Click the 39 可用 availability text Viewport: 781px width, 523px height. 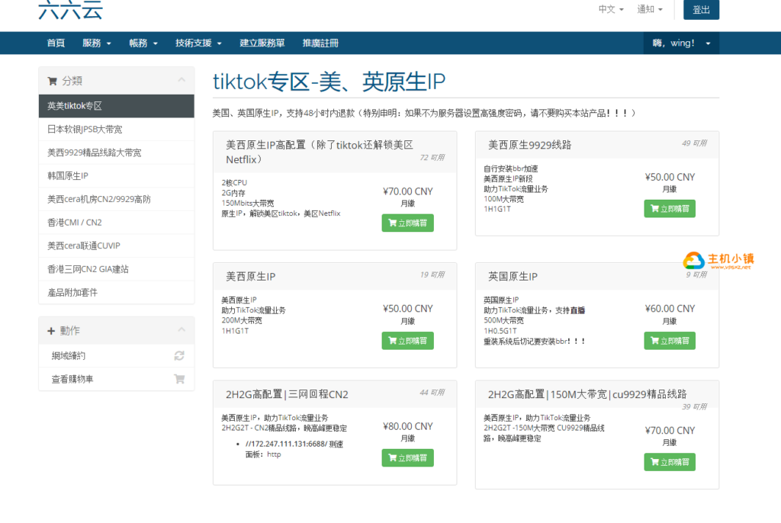pos(694,407)
